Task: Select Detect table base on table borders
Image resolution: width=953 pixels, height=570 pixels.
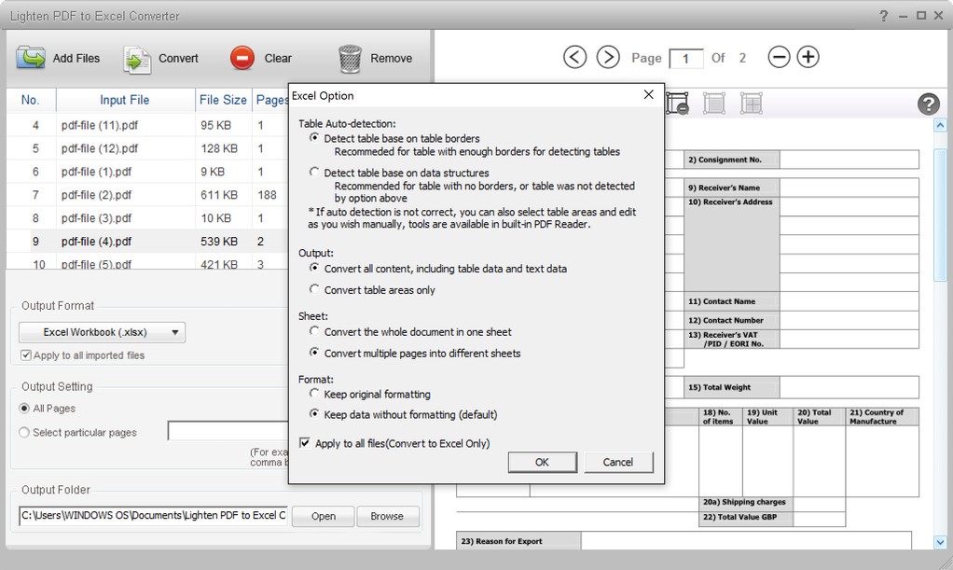Action: [x=314, y=138]
